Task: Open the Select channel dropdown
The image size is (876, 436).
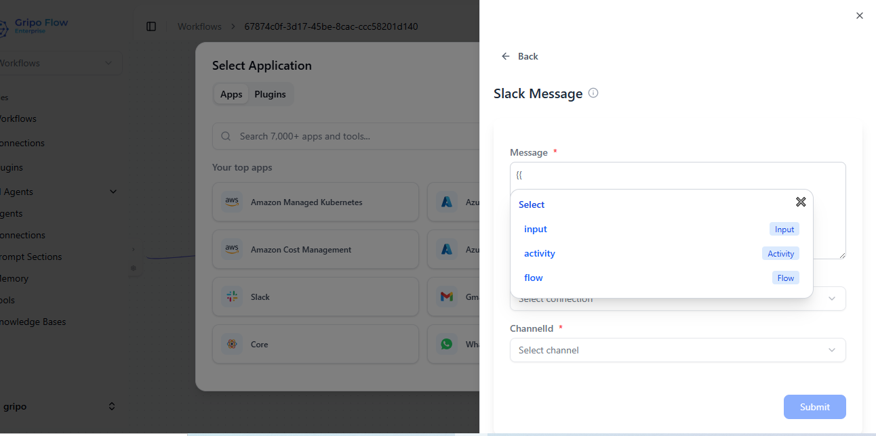Action: coord(677,350)
